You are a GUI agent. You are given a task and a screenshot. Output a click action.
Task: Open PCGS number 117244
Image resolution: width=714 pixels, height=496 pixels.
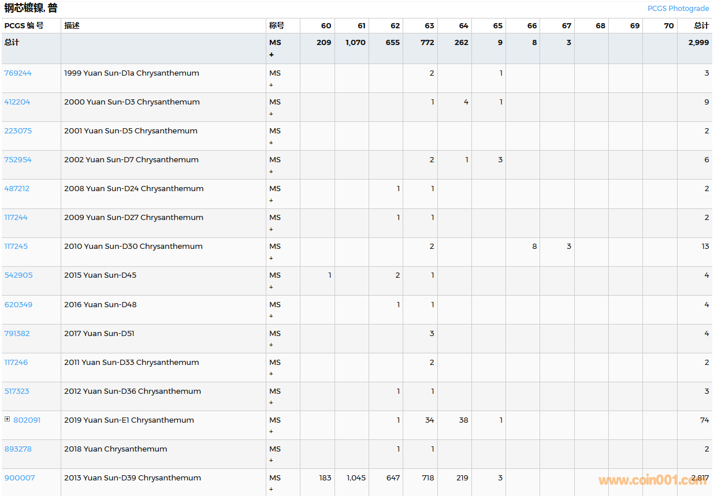16,217
